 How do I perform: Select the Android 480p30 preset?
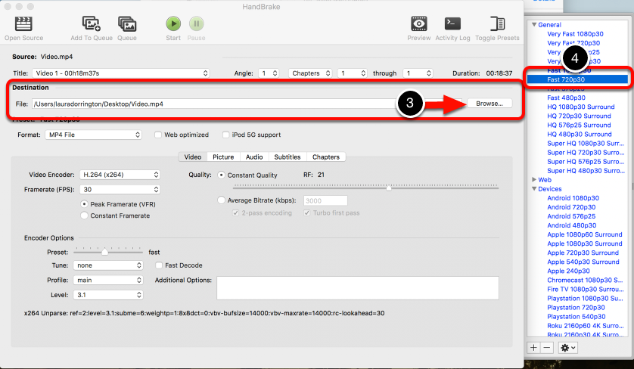pyautogui.click(x=572, y=225)
